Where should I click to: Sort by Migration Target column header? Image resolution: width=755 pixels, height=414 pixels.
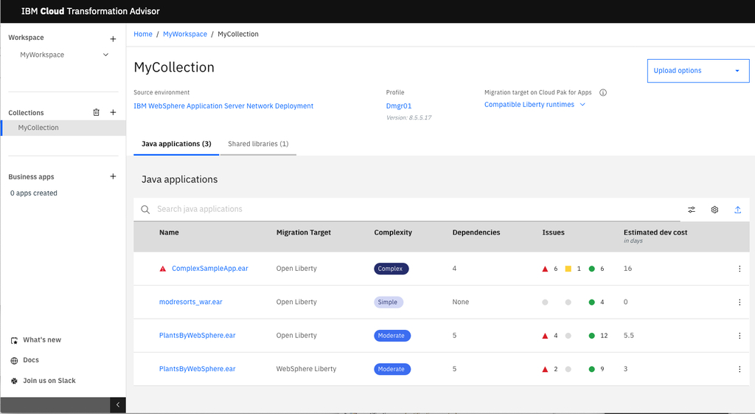click(x=303, y=232)
